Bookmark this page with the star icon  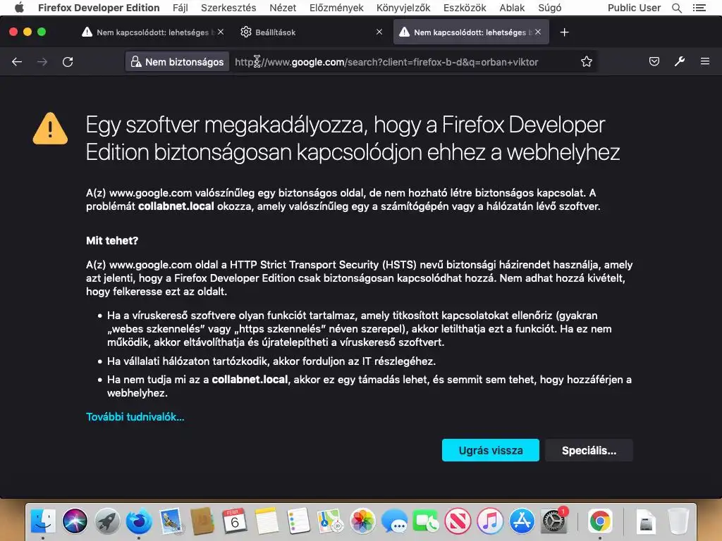pyautogui.click(x=586, y=62)
